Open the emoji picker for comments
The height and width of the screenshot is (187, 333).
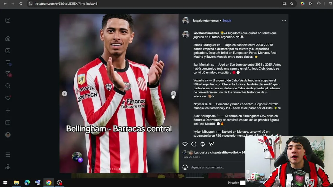[185, 168]
